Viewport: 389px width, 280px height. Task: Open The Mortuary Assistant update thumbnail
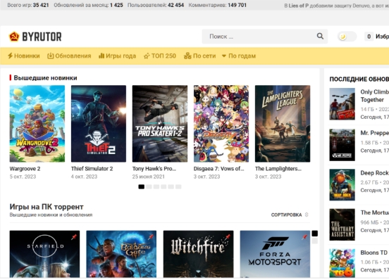pyautogui.click(x=342, y=224)
